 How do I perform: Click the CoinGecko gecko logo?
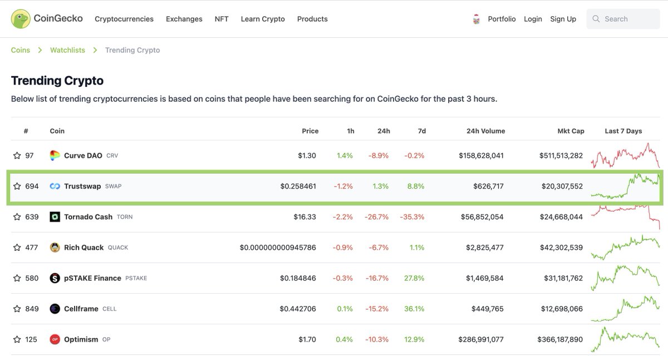[x=21, y=19]
